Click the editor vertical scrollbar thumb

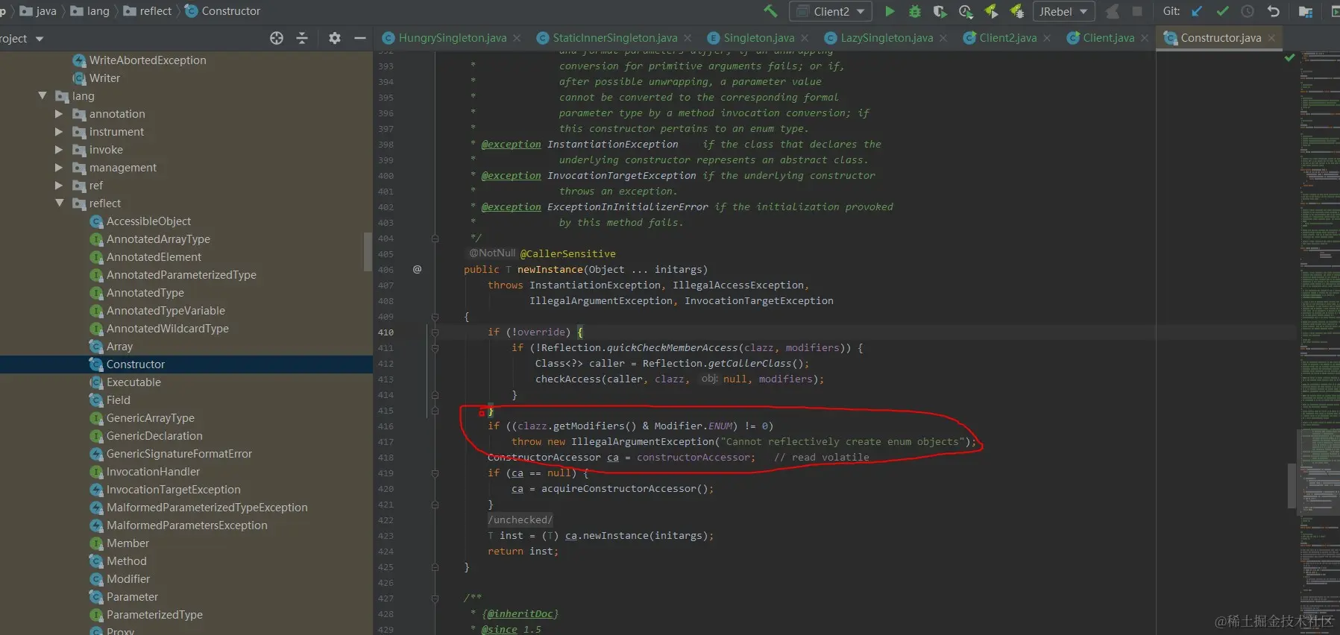coord(1291,486)
